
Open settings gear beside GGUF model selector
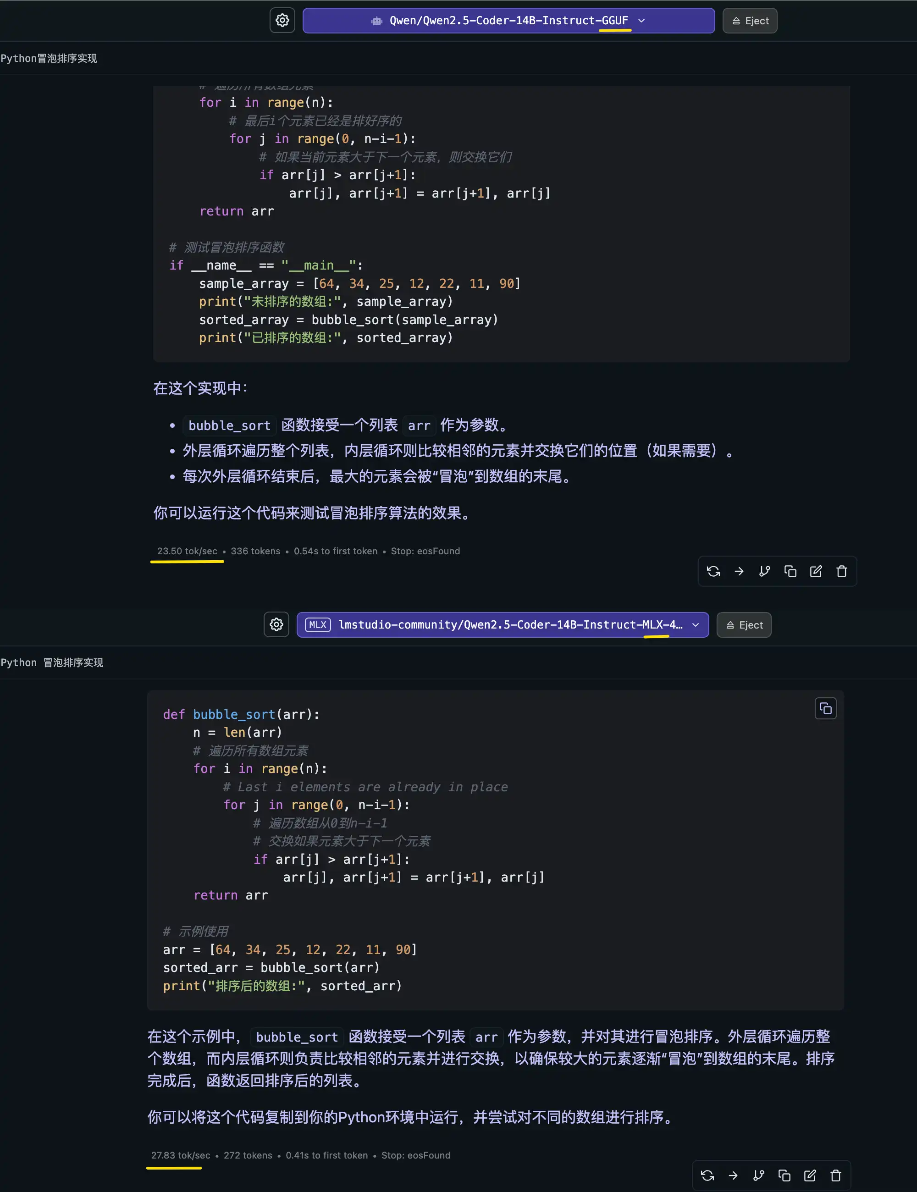[x=282, y=21]
